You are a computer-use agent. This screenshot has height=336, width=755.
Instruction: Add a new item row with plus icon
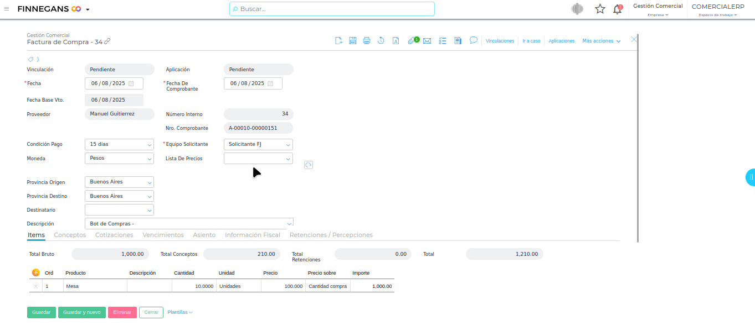pyautogui.click(x=36, y=272)
